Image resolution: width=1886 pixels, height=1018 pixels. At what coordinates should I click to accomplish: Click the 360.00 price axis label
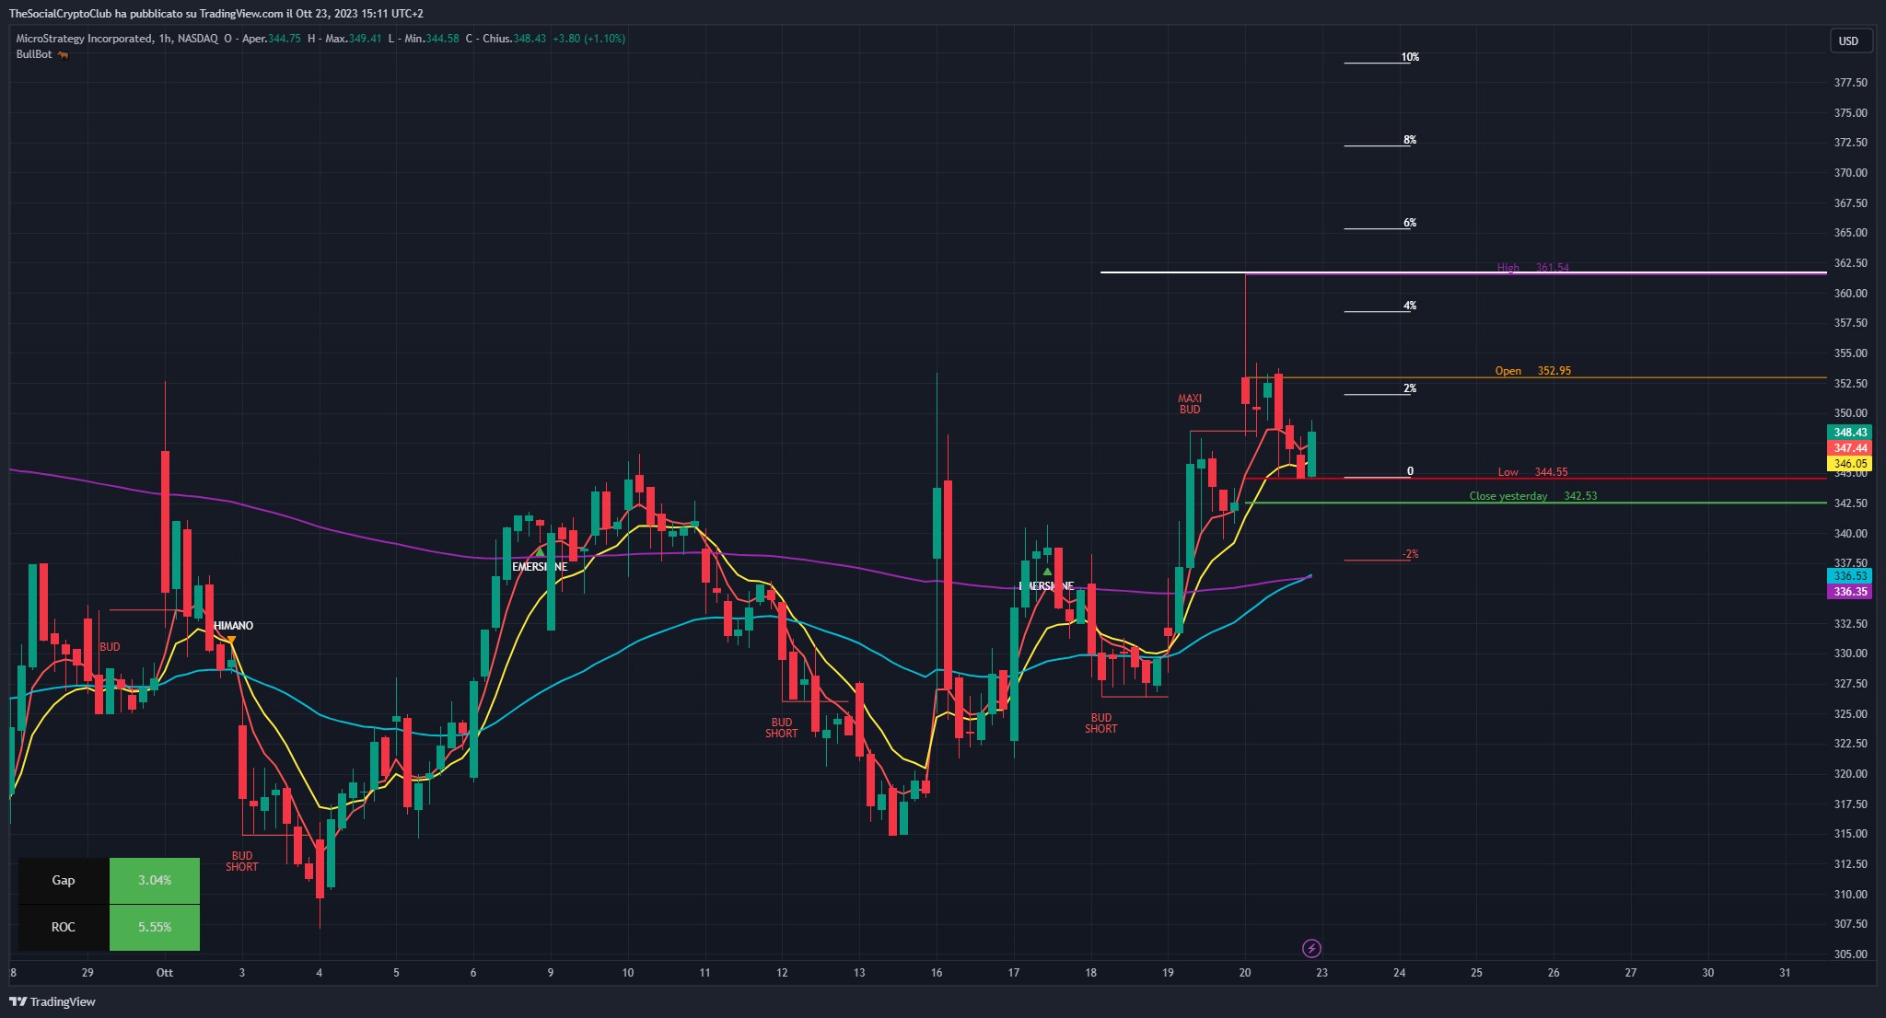pos(1851,294)
